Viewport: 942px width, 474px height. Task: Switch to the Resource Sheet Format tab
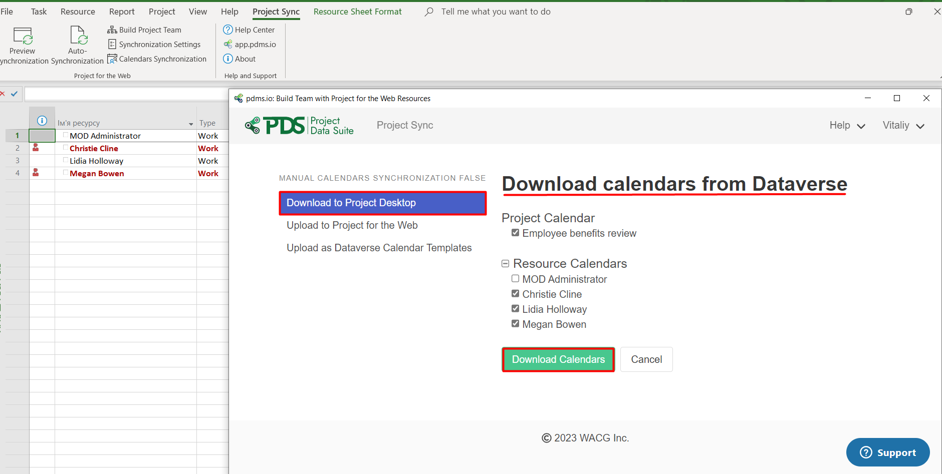358,11
